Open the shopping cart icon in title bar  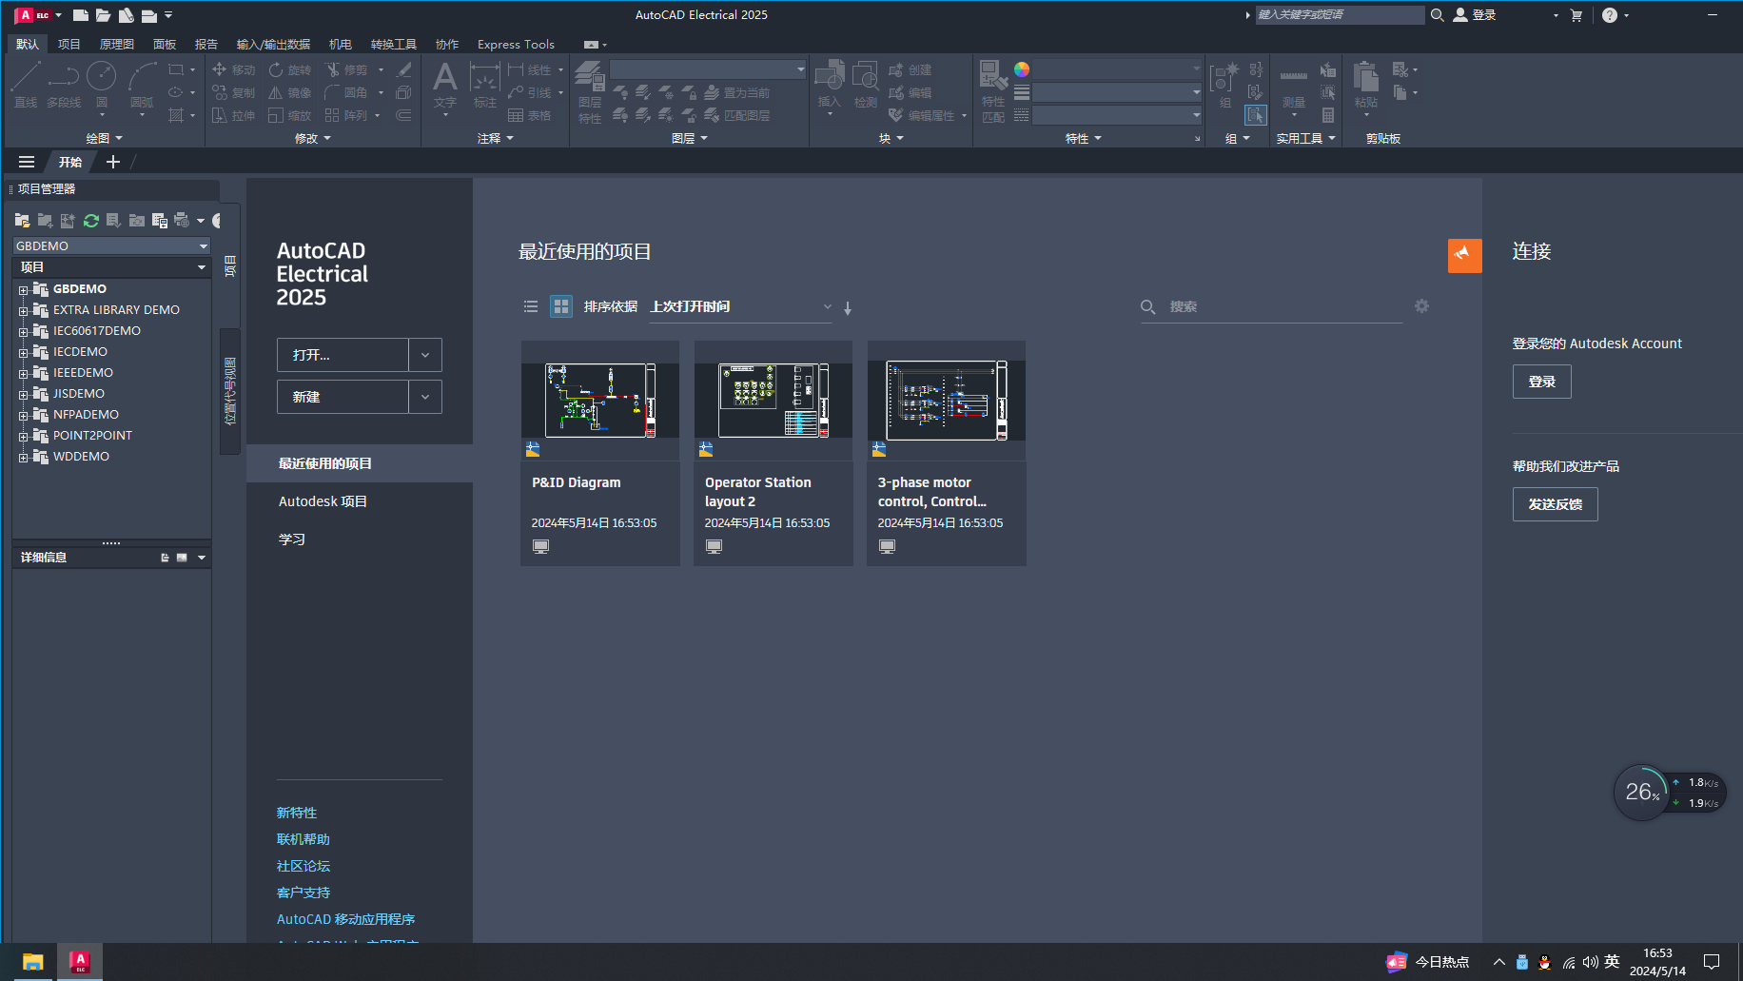tap(1577, 15)
